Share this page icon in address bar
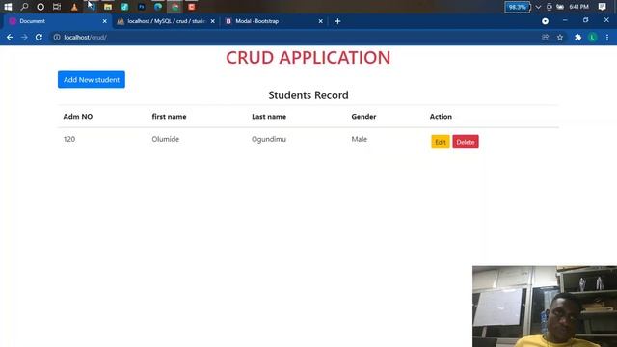 [x=545, y=37]
